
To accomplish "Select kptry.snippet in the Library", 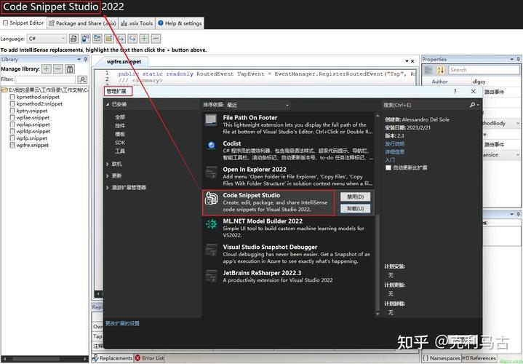I will pyautogui.click(x=32, y=111).
